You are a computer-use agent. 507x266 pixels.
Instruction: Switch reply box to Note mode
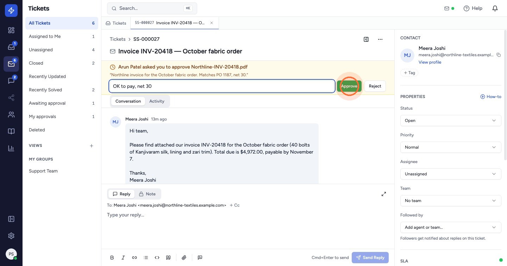[x=147, y=194]
